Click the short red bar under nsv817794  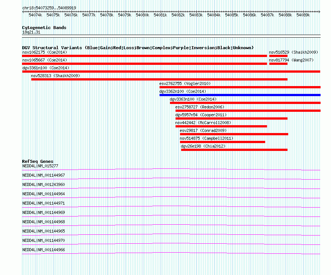click(x=279, y=64)
